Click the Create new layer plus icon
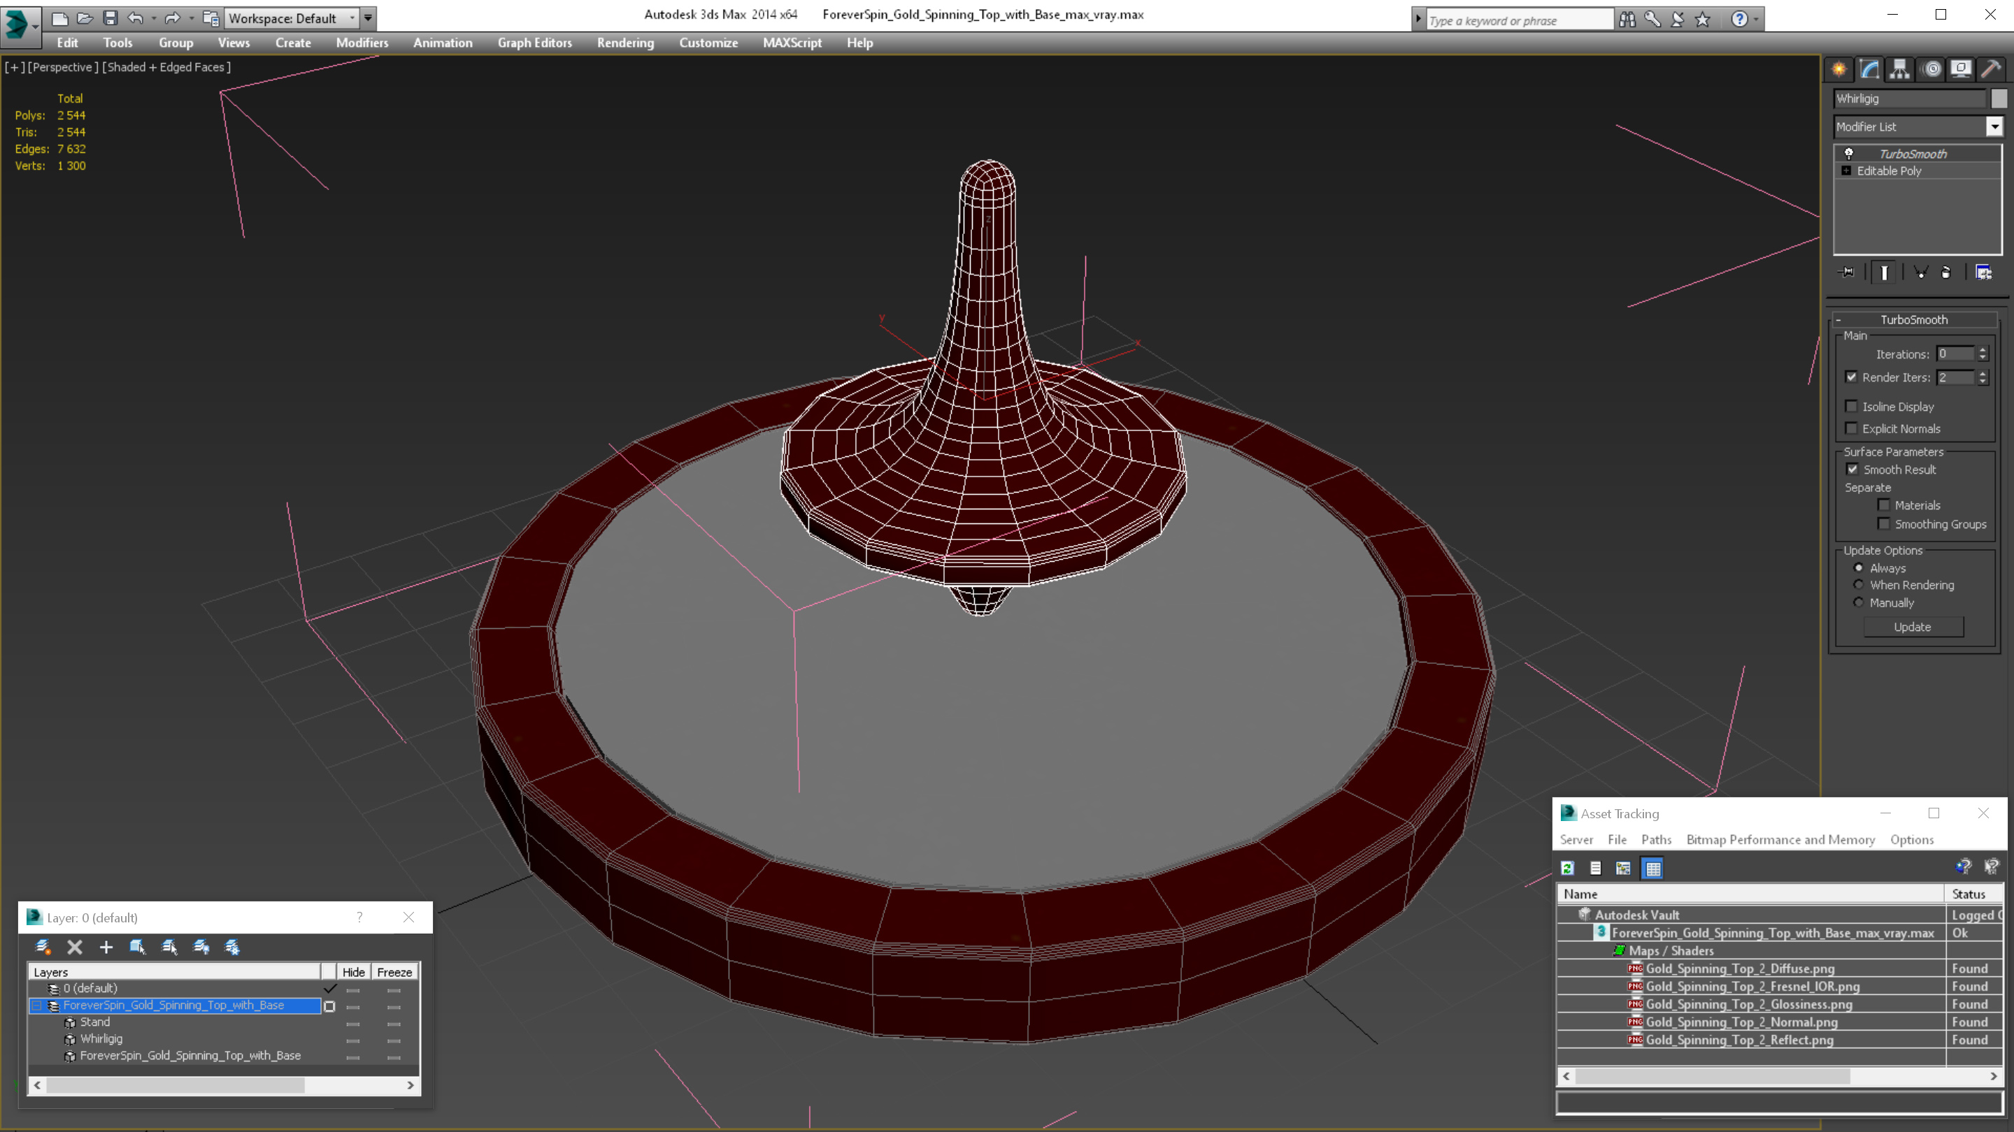The height and width of the screenshot is (1132, 2014). tap(106, 947)
